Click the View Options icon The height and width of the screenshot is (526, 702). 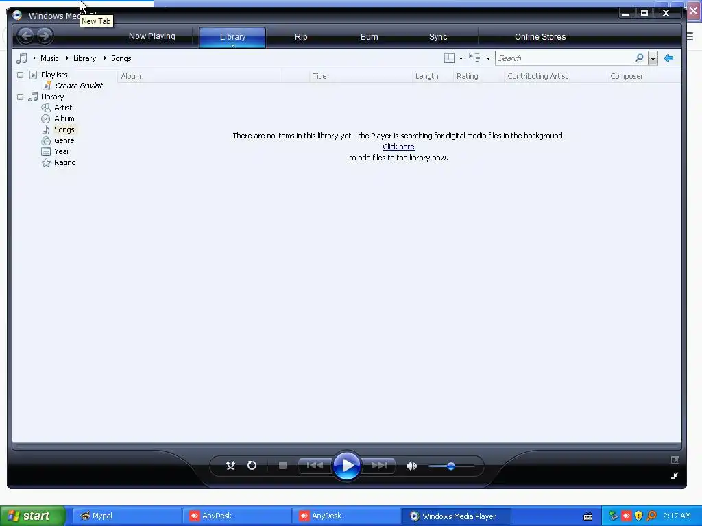tap(474, 58)
